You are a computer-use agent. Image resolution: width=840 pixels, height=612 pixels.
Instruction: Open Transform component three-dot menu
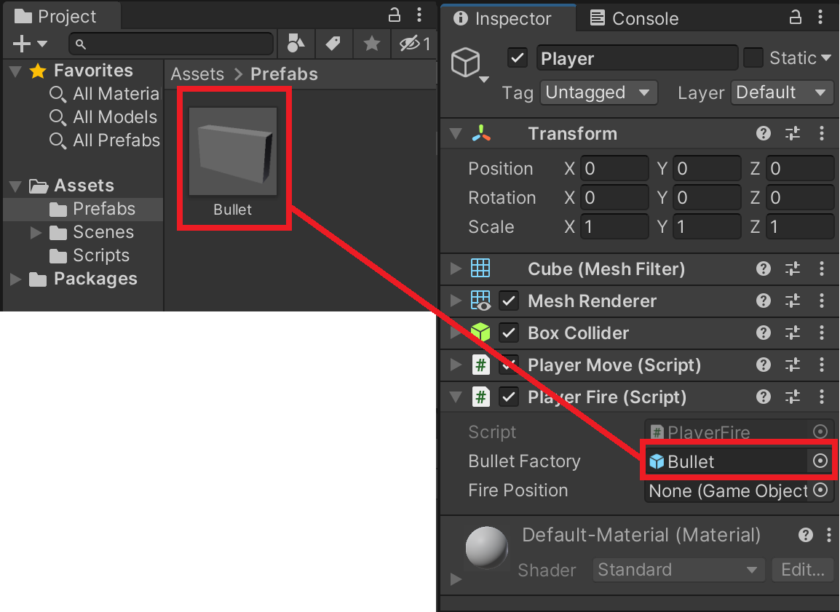pyautogui.click(x=822, y=133)
